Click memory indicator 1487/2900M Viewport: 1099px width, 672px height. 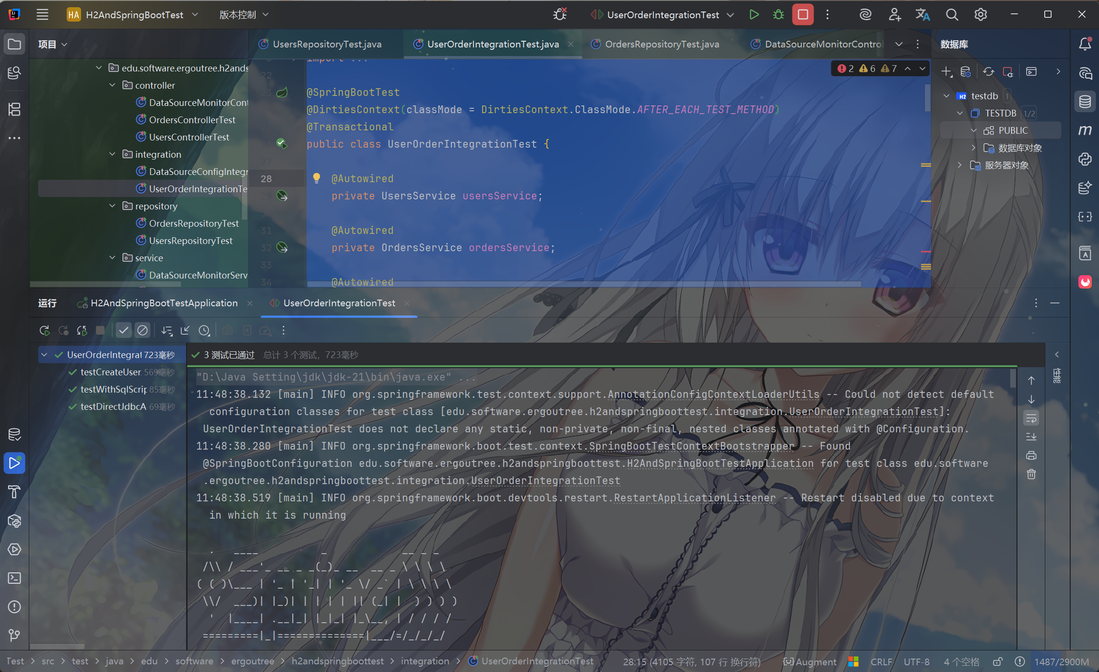click(1062, 662)
